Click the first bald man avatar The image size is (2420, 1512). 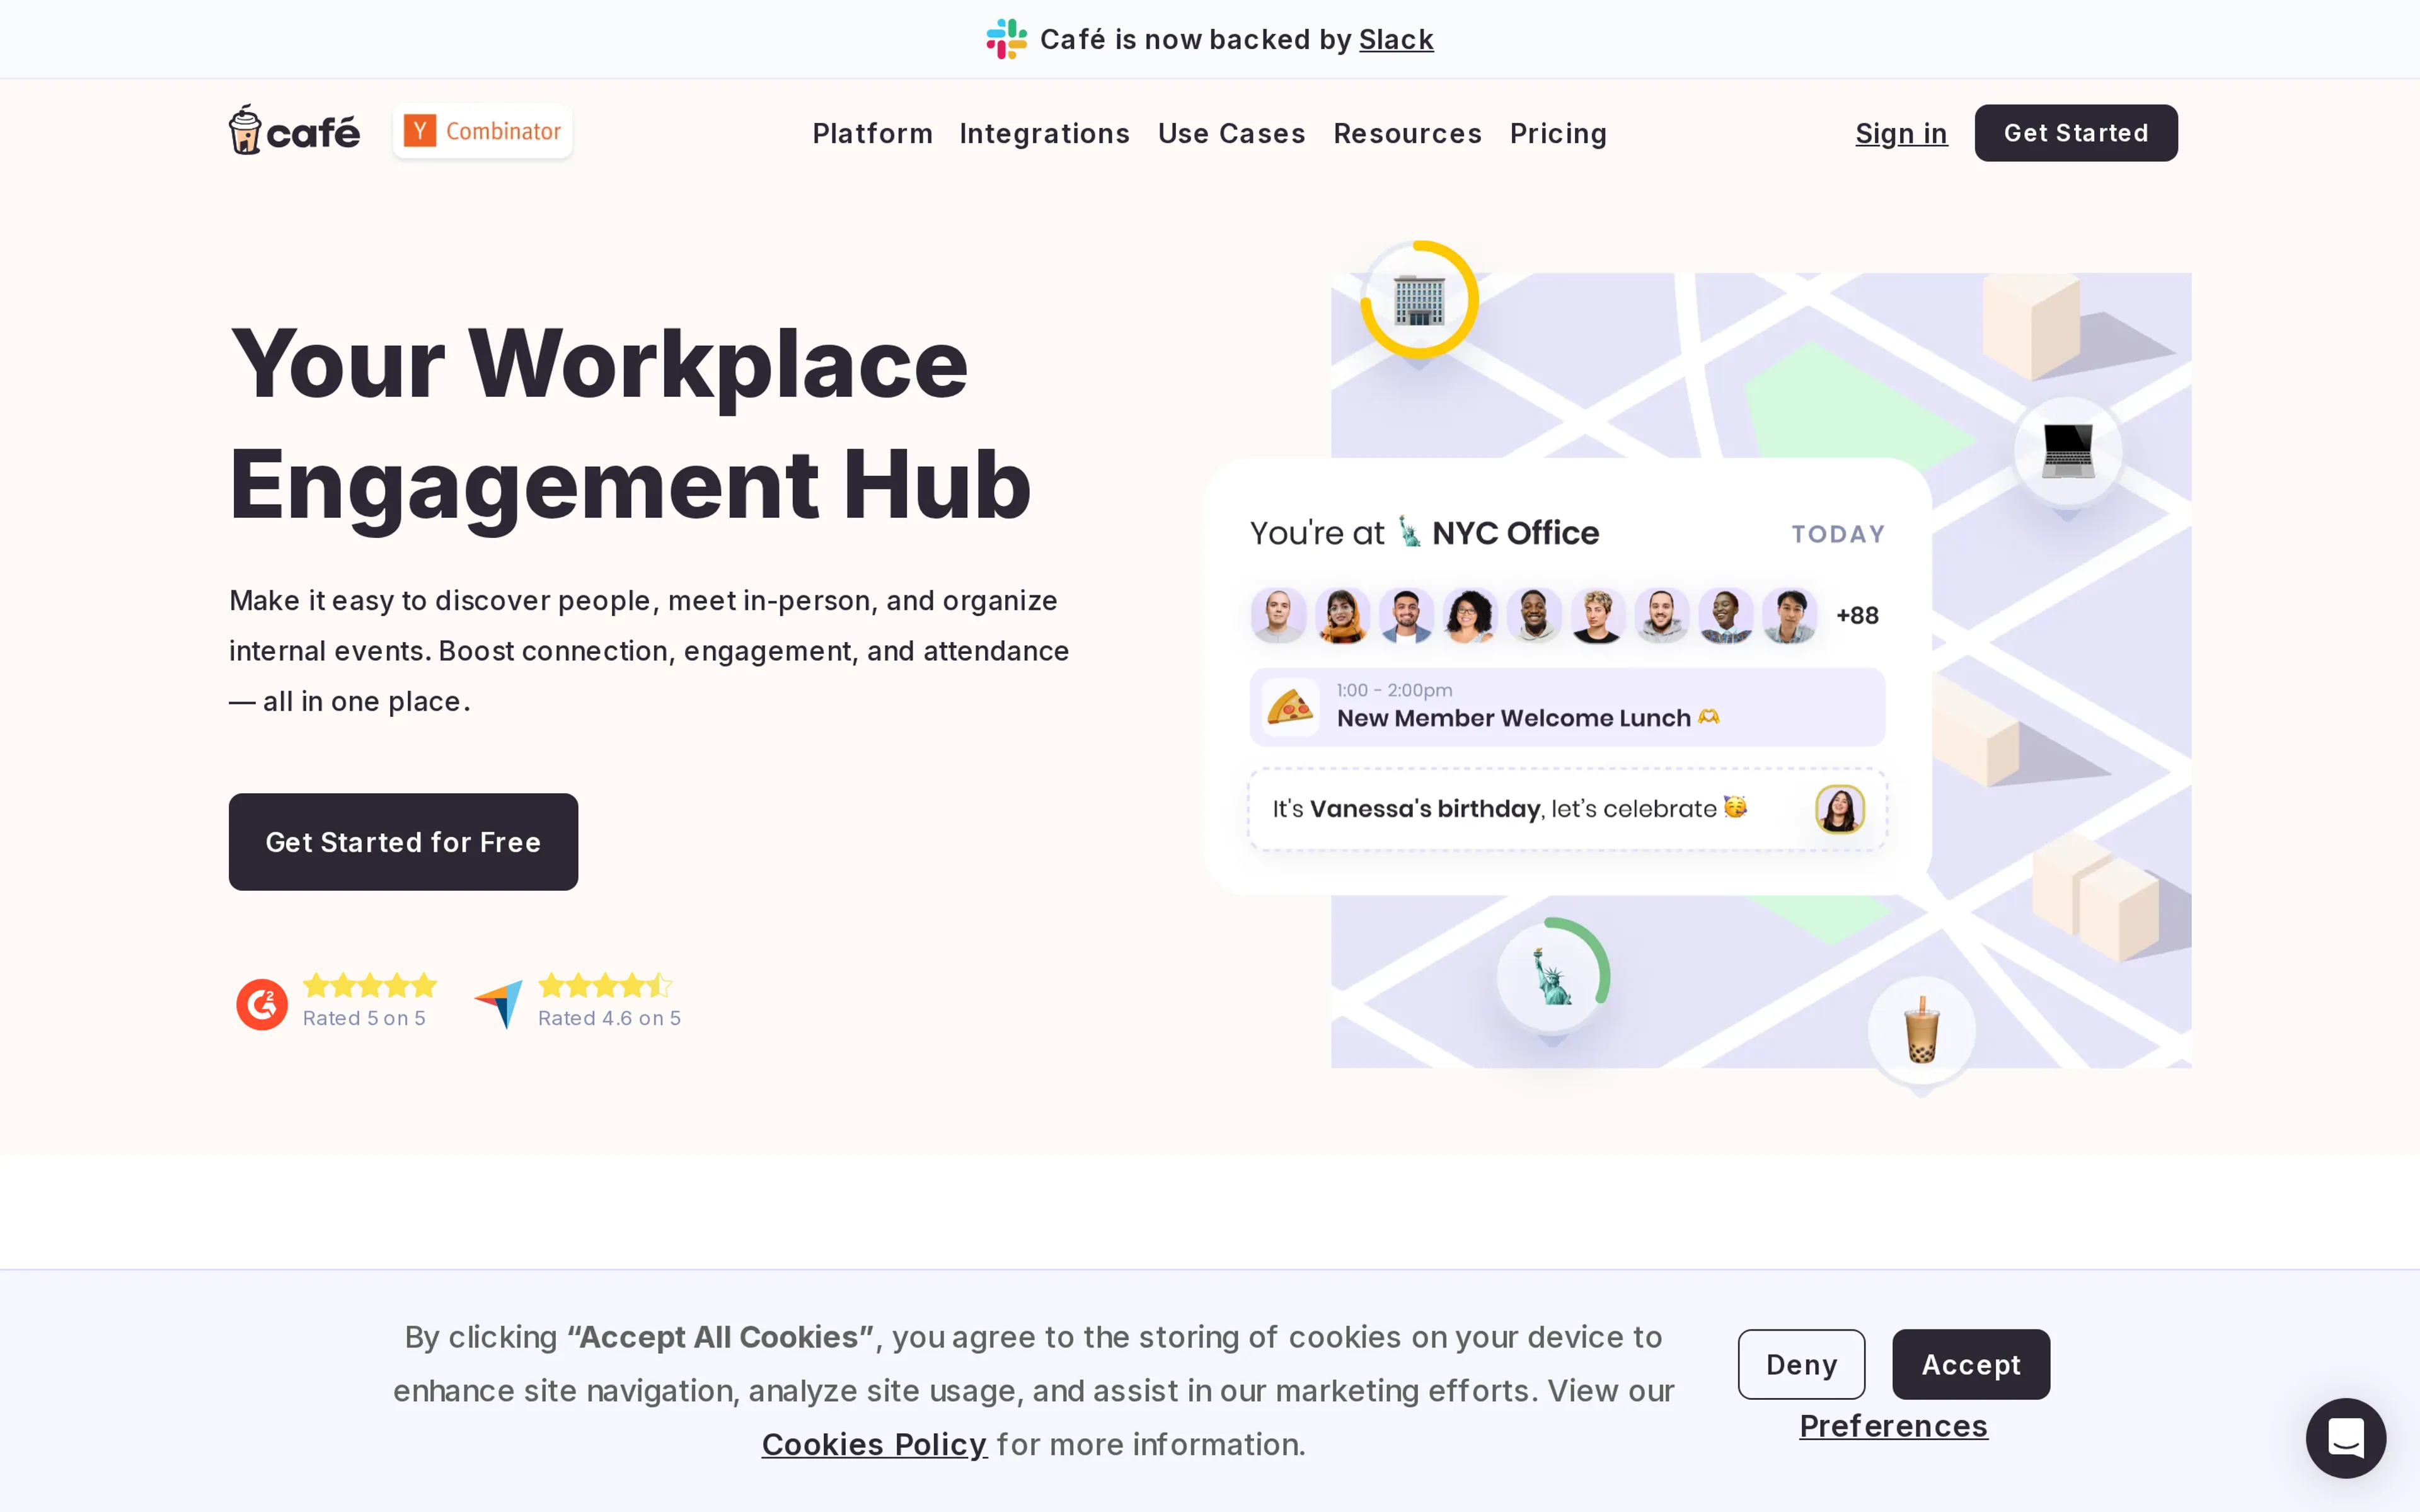pyautogui.click(x=1278, y=615)
